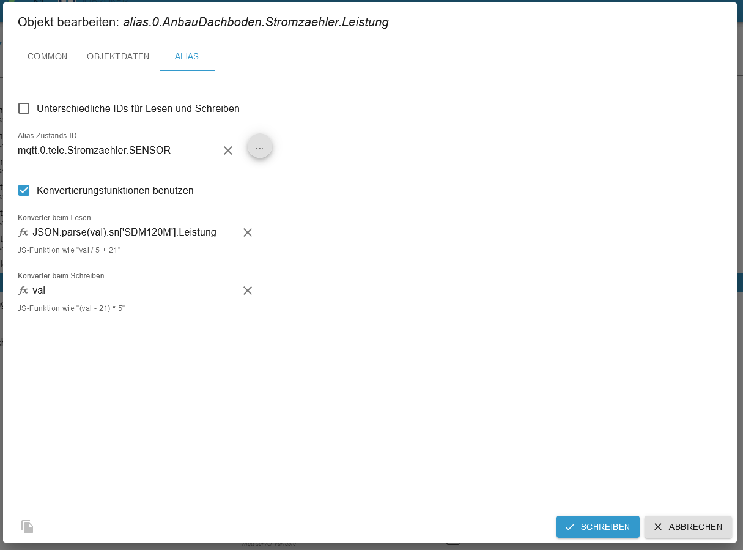Viewport: 743px width, 550px height.
Task: Click the dialog title alias.0.AnbauDachboden.Stromzaehler.Leistung
Action: click(x=256, y=22)
